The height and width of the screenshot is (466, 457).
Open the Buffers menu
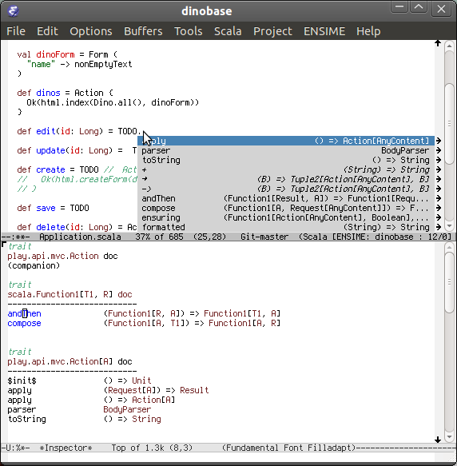coord(143,31)
